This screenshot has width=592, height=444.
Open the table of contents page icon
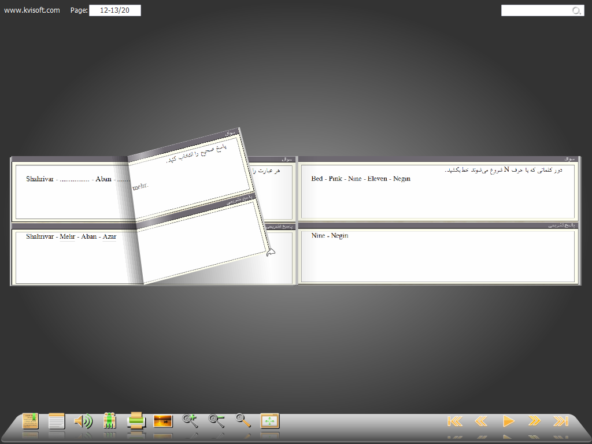click(57, 421)
